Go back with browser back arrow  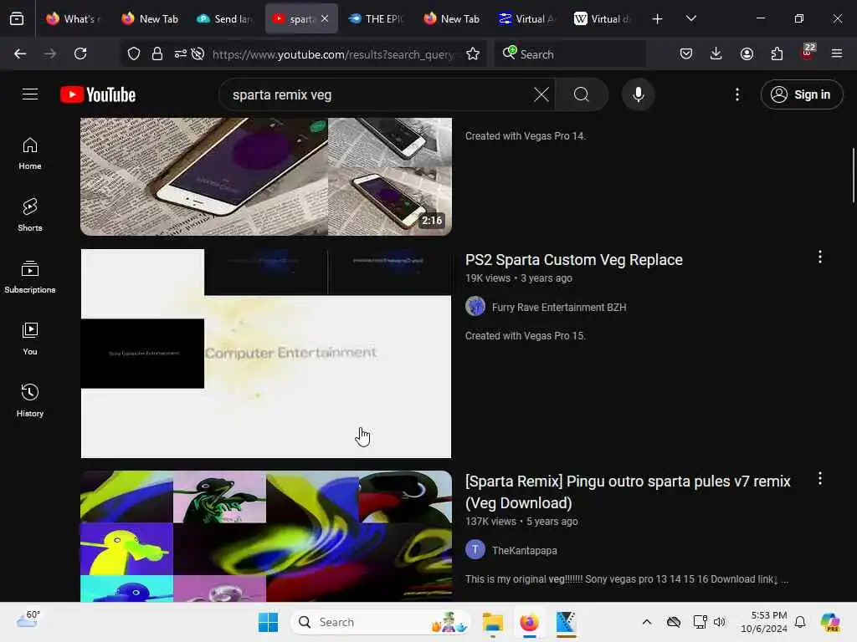point(20,53)
